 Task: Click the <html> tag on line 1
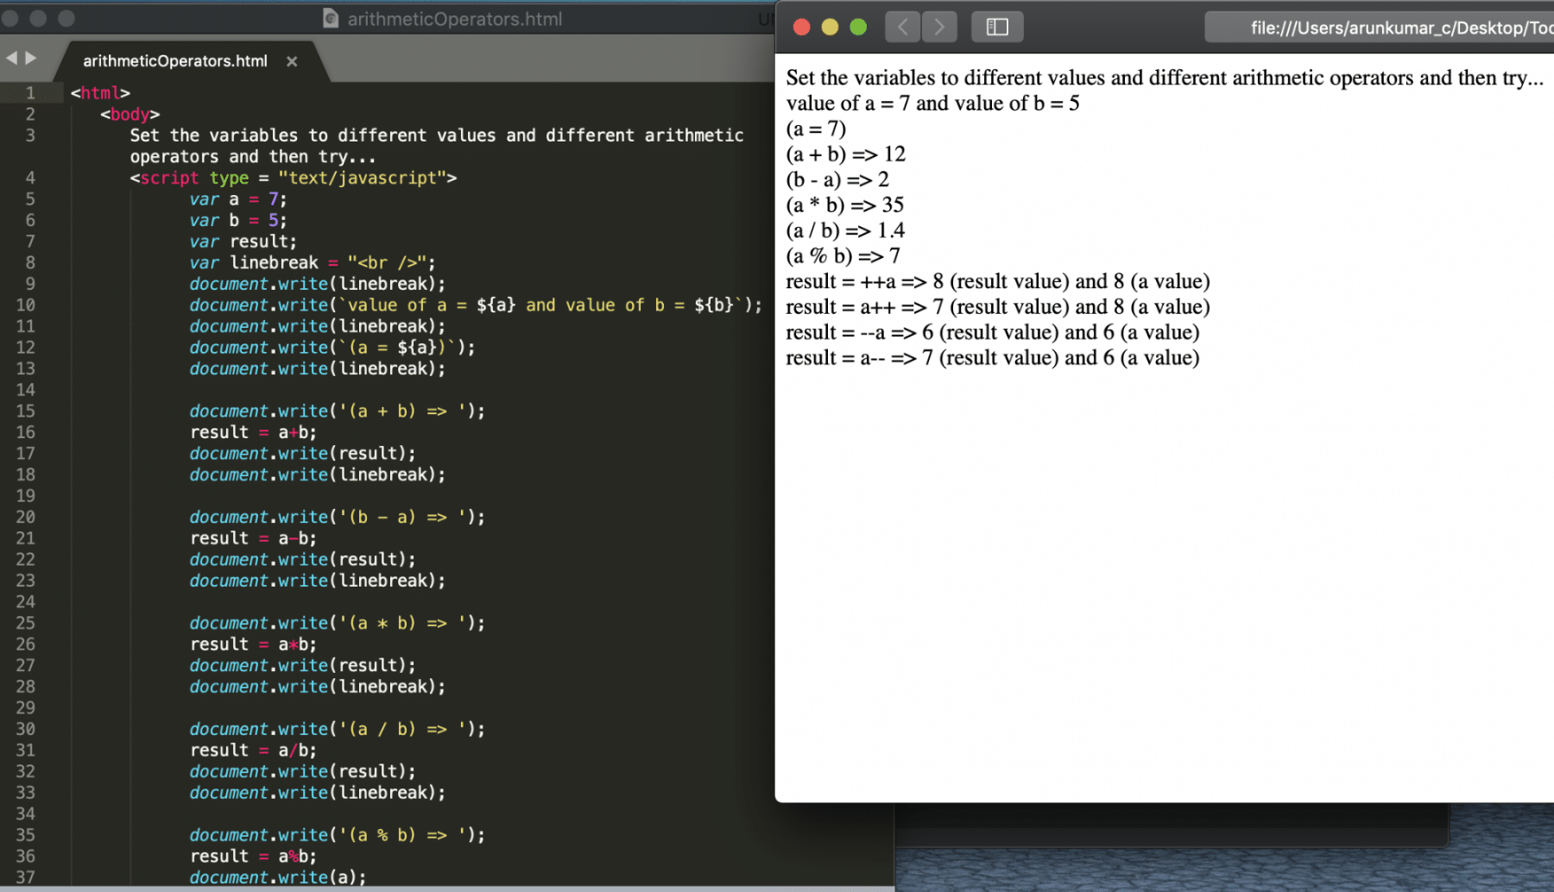99,92
